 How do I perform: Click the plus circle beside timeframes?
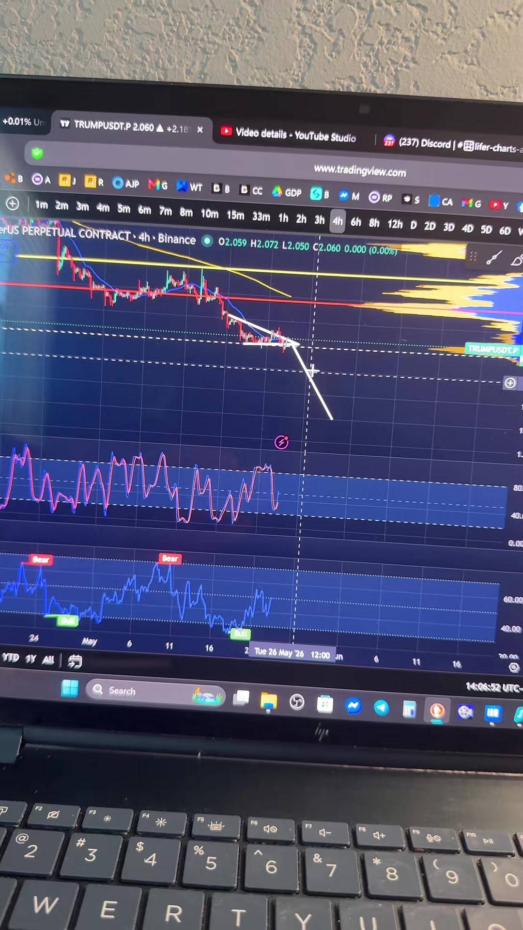tap(13, 203)
